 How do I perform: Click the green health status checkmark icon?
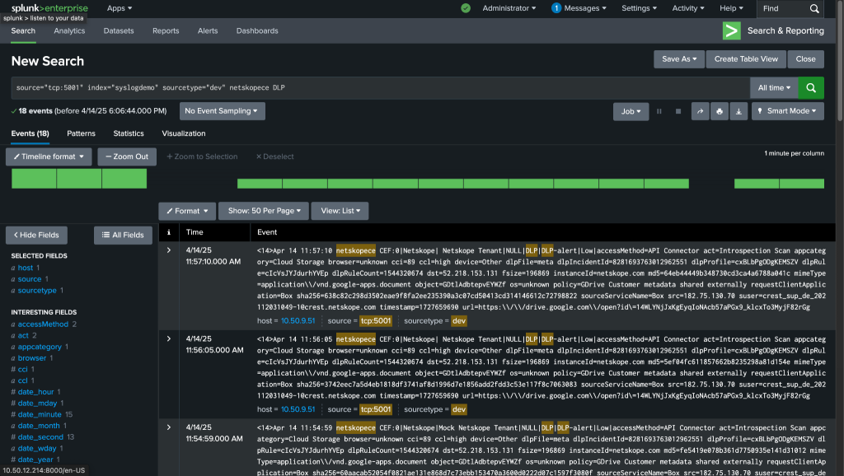(x=466, y=8)
